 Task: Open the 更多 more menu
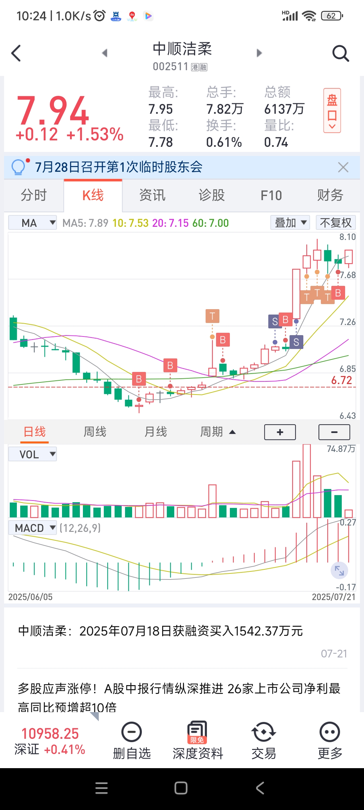(x=330, y=740)
